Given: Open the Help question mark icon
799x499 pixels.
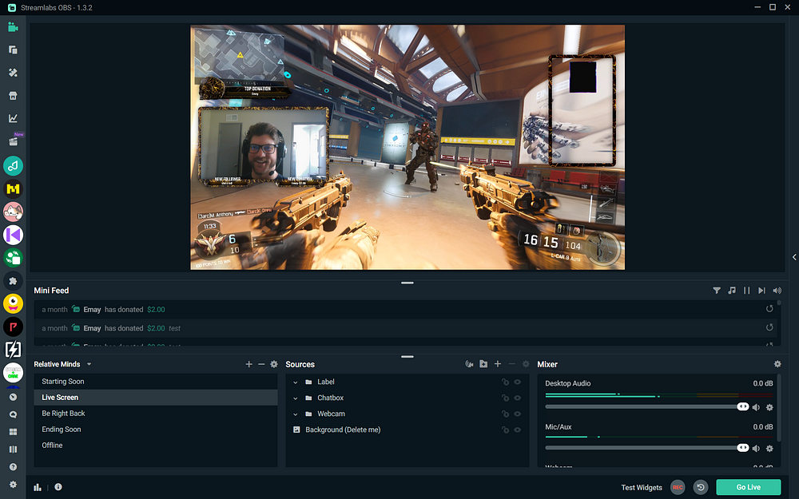Looking at the screenshot, I should pyautogui.click(x=13, y=467).
